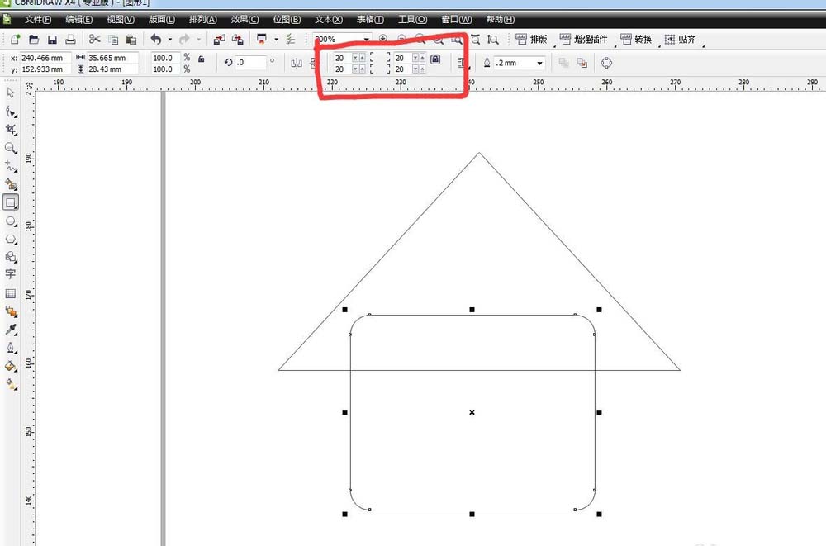Toggle the scale ratio lock
The height and width of the screenshot is (546, 826).
click(202, 59)
